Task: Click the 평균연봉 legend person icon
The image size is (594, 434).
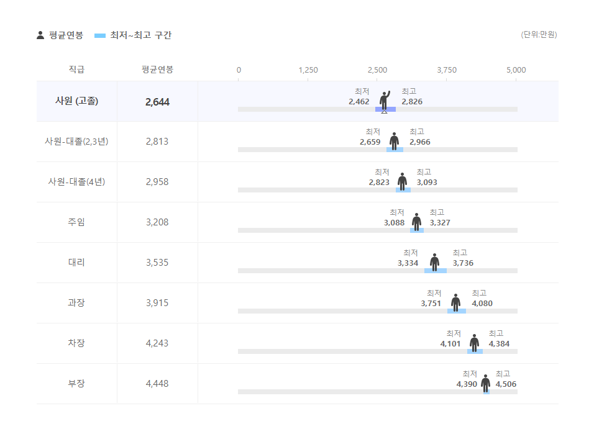Action: click(x=40, y=35)
